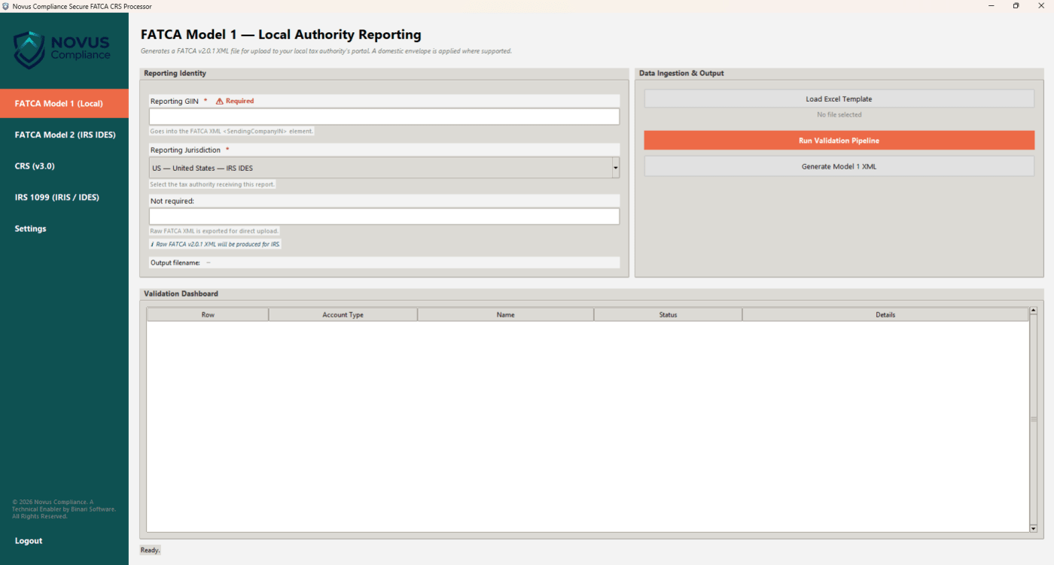The width and height of the screenshot is (1054, 565).
Task: Click the Status column header
Action: 668,314
